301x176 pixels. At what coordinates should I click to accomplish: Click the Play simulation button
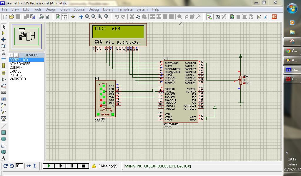click(49, 166)
